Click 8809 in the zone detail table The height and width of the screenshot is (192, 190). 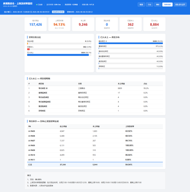[x=120, y=88]
